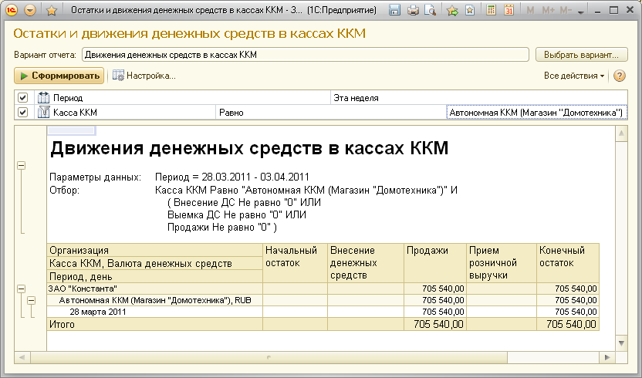
Task: Open print preview icon
Action: click(x=430, y=10)
